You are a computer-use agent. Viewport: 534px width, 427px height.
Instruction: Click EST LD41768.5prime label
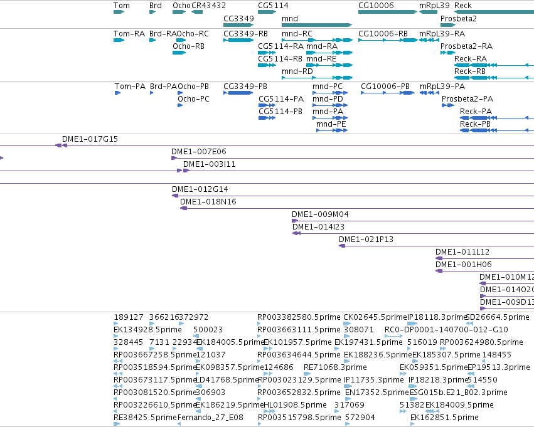click(x=228, y=380)
